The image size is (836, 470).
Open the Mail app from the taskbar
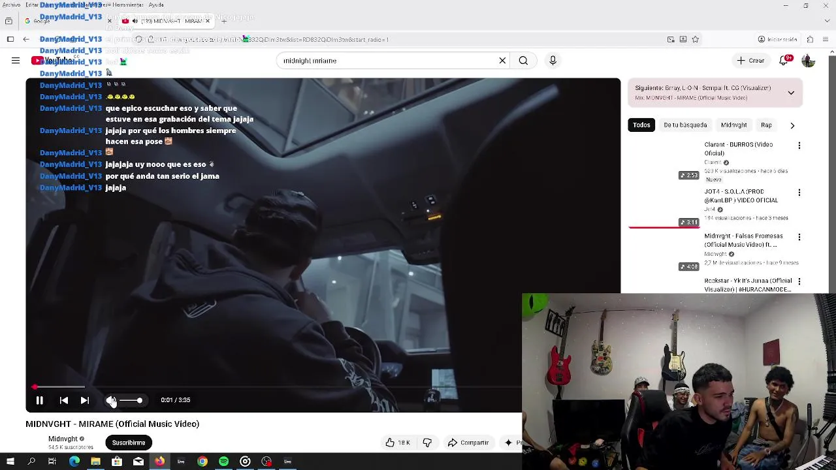(138, 462)
